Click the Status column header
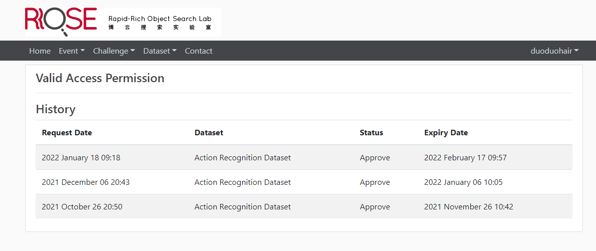 pyautogui.click(x=371, y=133)
